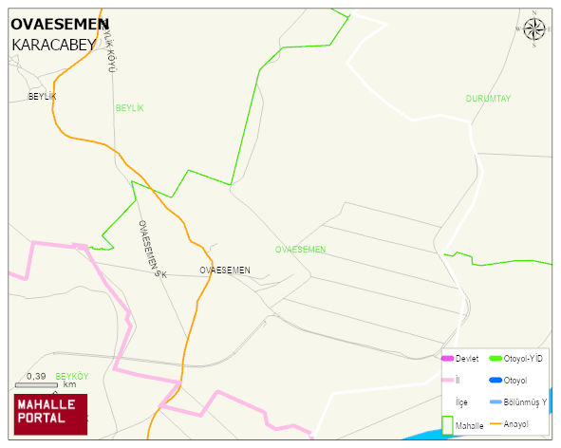This screenshot has height=448, width=561.
Task: Click the OVAESEMEN map title
Action: [x=60, y=25]
